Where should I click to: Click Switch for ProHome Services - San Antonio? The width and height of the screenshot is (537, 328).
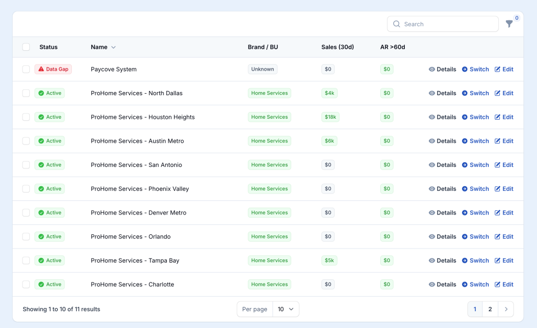click(475, 165)
